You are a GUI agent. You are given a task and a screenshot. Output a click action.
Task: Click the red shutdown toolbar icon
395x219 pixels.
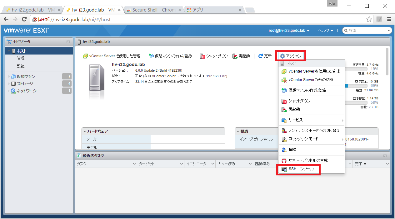202,56
